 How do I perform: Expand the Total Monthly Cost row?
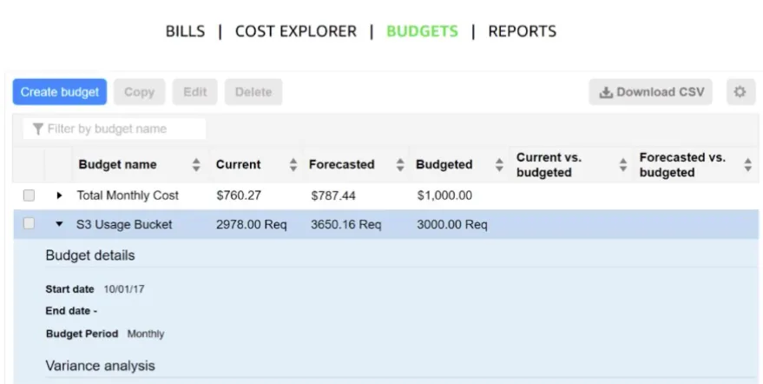click(x=59, y=195)
